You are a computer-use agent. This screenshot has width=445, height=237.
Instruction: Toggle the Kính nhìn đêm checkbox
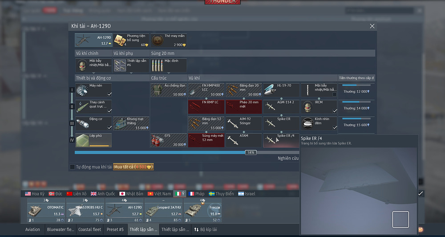click(335, 127)
